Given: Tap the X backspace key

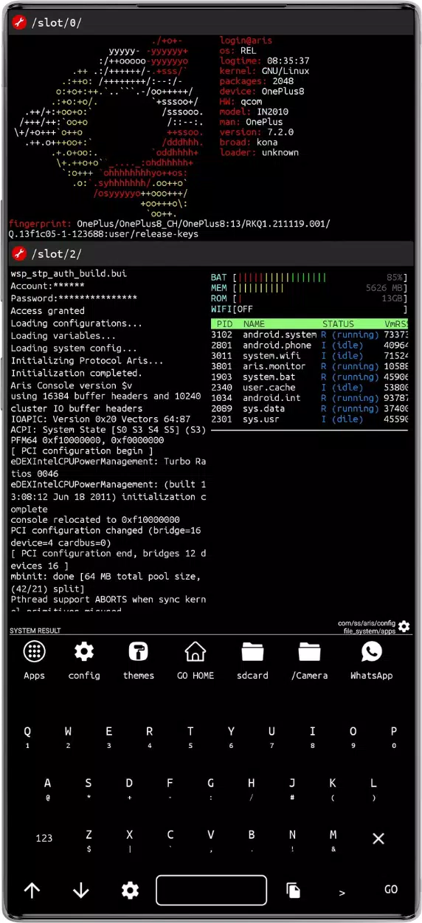Looking at the screenshot, I should coord(378,838).
